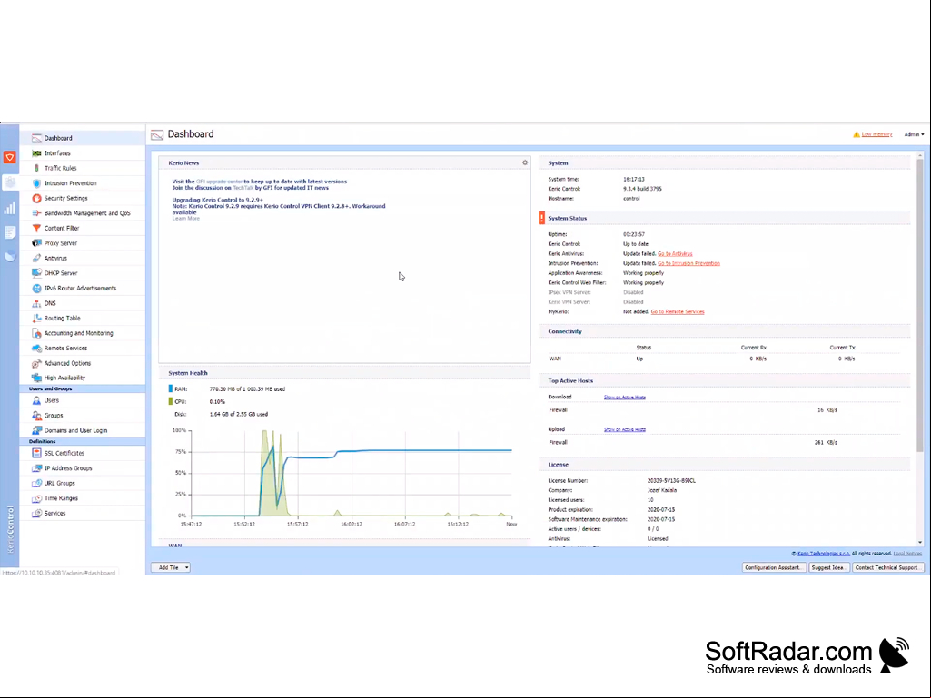Click the green CPU legend swatch
This screenshot has height=698, width=931.
[x=171, y=402]
